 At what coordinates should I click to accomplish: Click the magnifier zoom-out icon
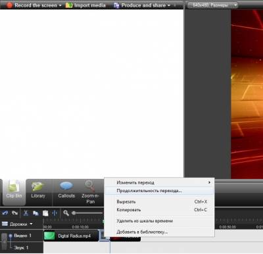(66, 213)
